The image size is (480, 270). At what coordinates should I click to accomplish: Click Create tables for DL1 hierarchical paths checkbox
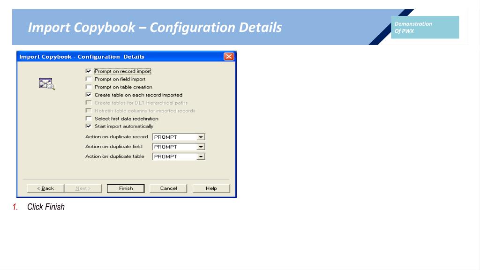coord(89,103)
